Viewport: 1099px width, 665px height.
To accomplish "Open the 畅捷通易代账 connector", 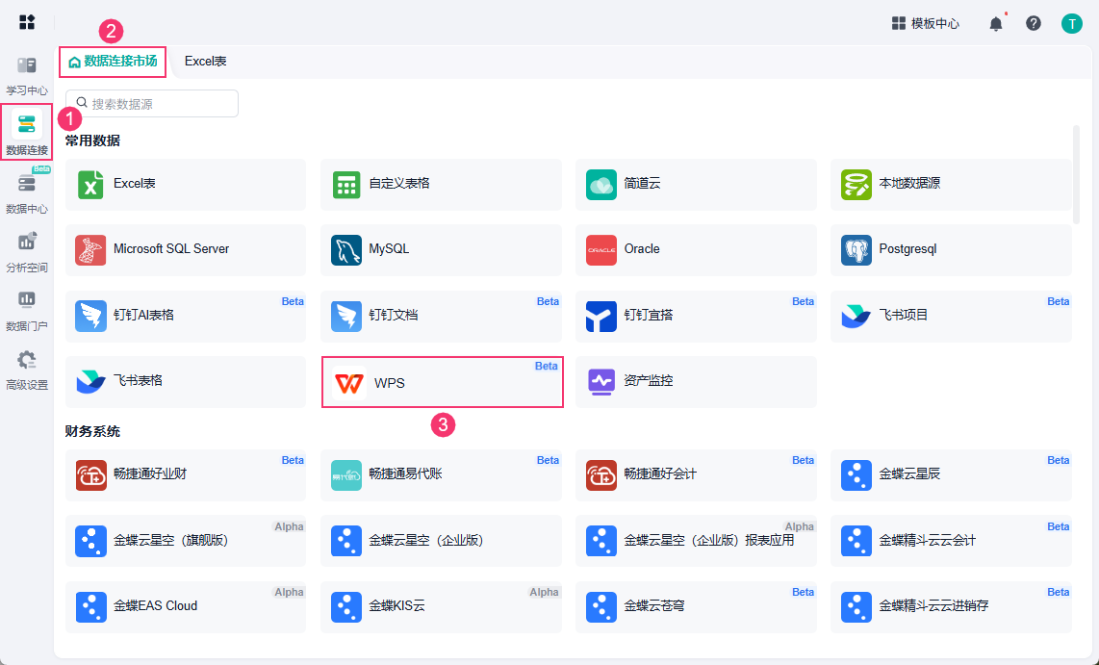I will [x=441, y=475].
